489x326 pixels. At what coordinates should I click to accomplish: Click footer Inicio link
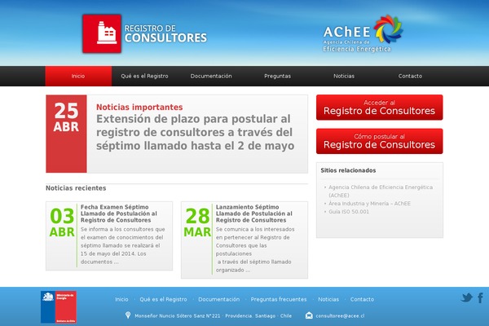(121, 299)
